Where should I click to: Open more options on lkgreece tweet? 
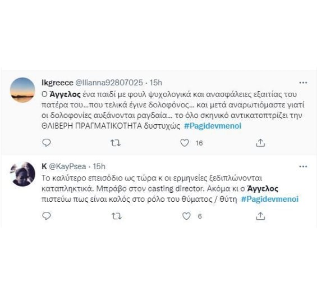[x=303, y=83]
